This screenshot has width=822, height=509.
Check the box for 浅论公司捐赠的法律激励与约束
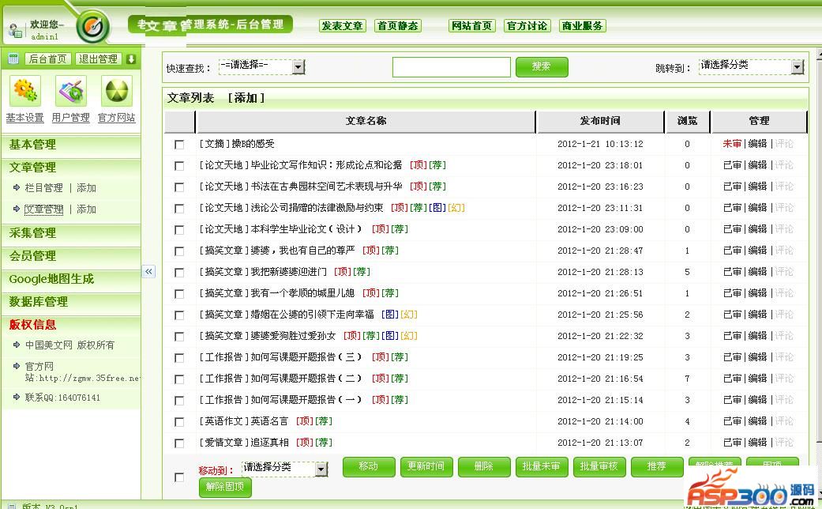179,209
